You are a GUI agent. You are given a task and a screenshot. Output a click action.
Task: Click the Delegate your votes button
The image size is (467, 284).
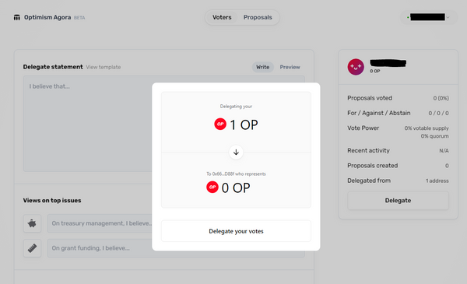236,231
